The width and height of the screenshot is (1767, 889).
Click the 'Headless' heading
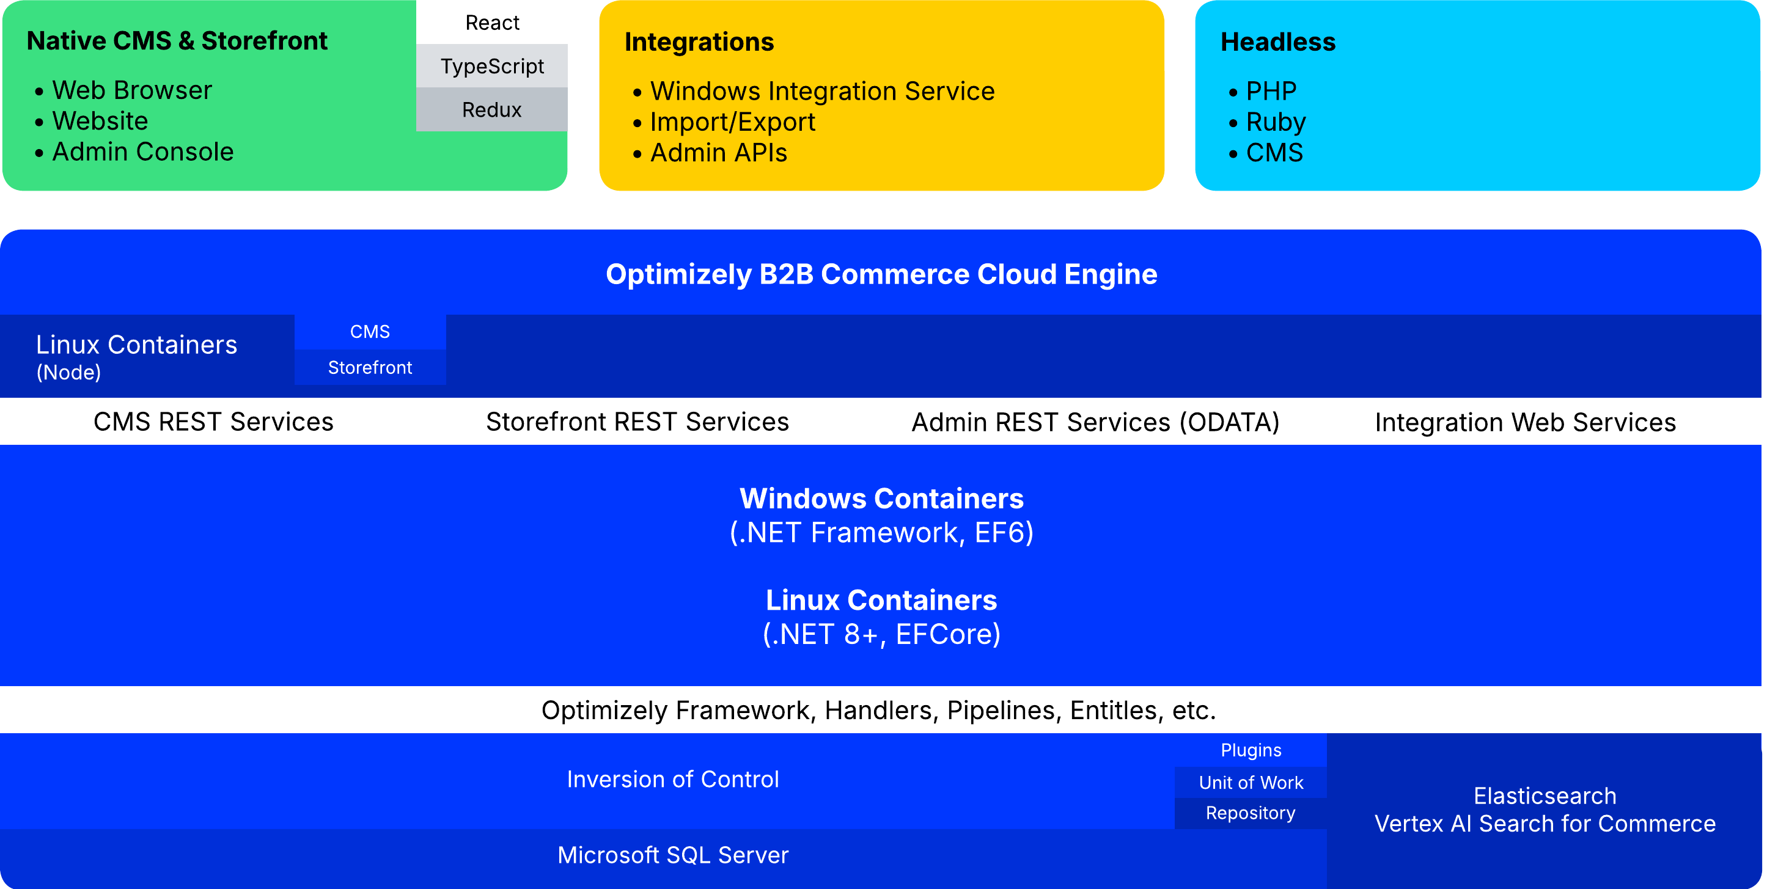[x=1278, y=42]
